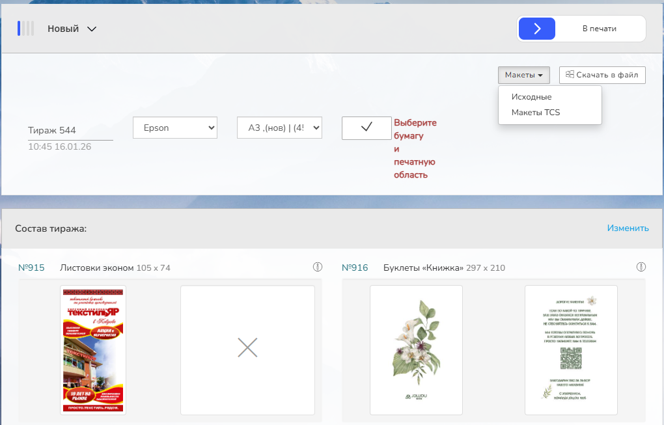664x425 pixels.
Task: Open order №915 link
Action: [x=31, y=267]
